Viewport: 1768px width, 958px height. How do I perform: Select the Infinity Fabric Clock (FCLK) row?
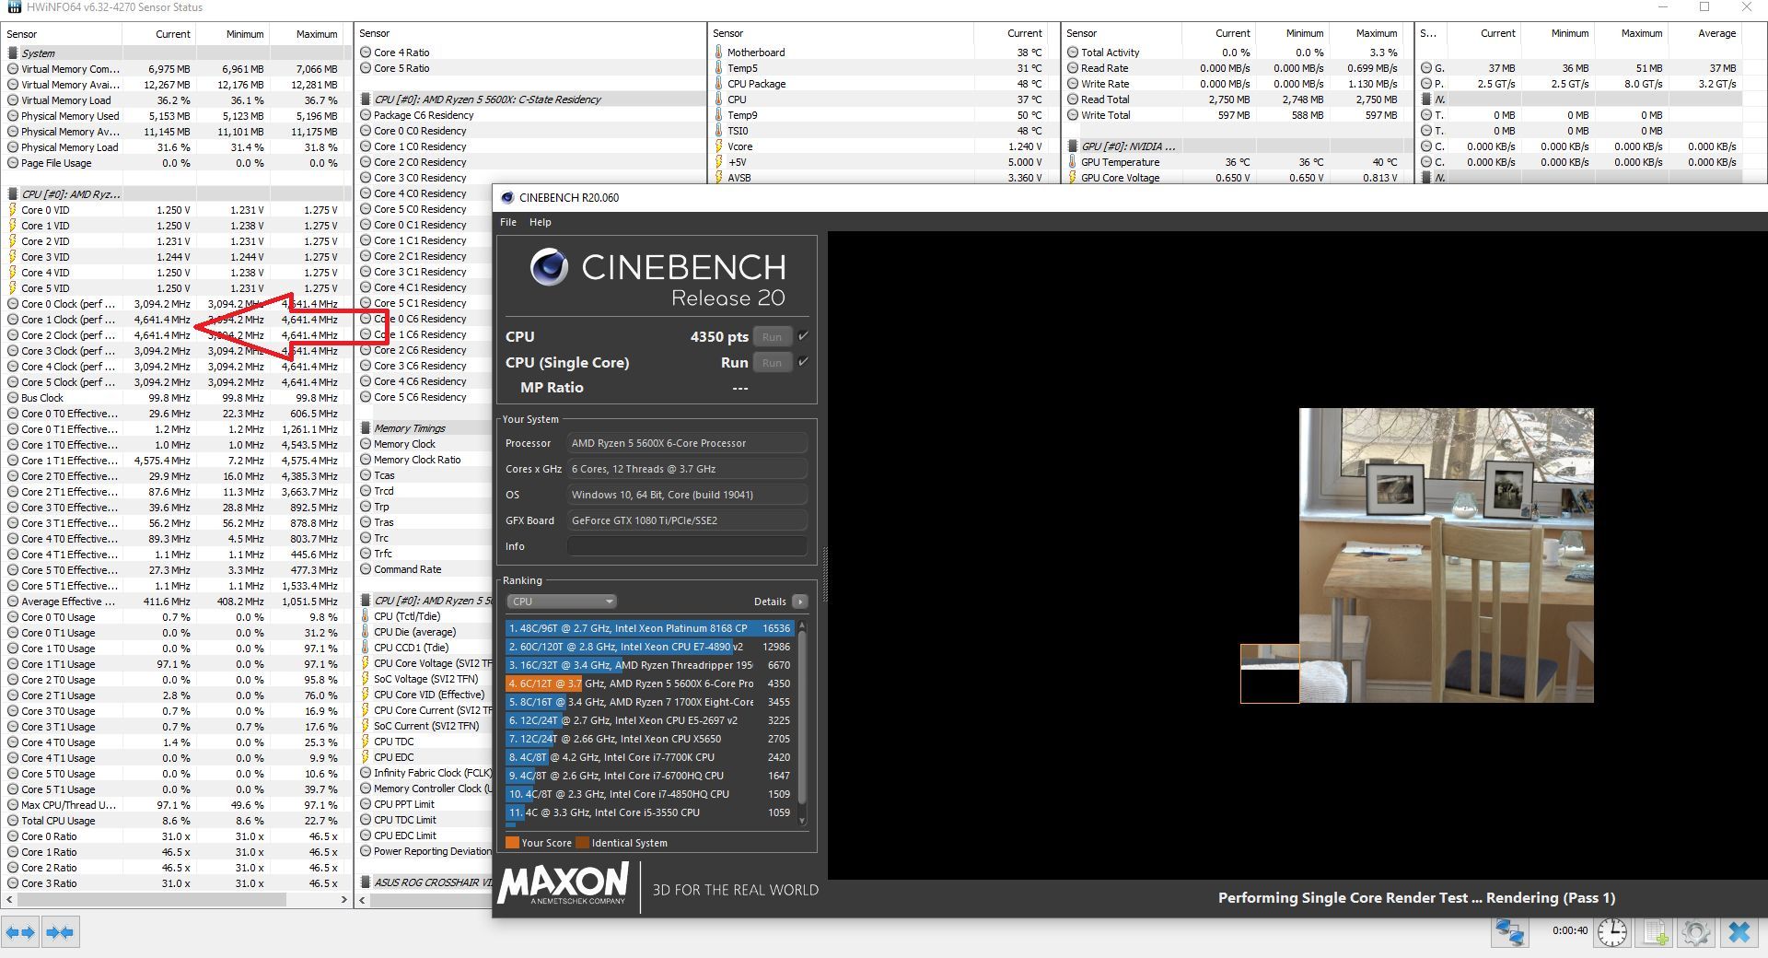click(x=424, y=773)
